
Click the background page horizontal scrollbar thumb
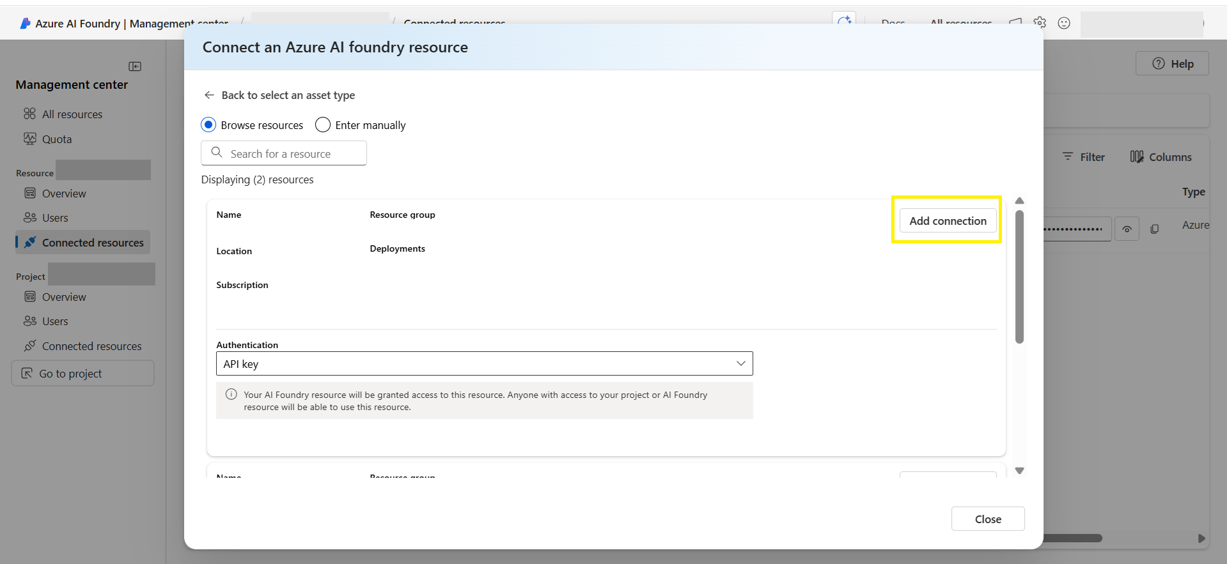1073,538
